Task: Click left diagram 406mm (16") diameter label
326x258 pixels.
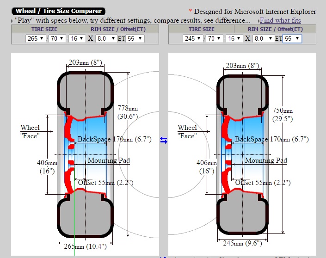Action: 47,167
